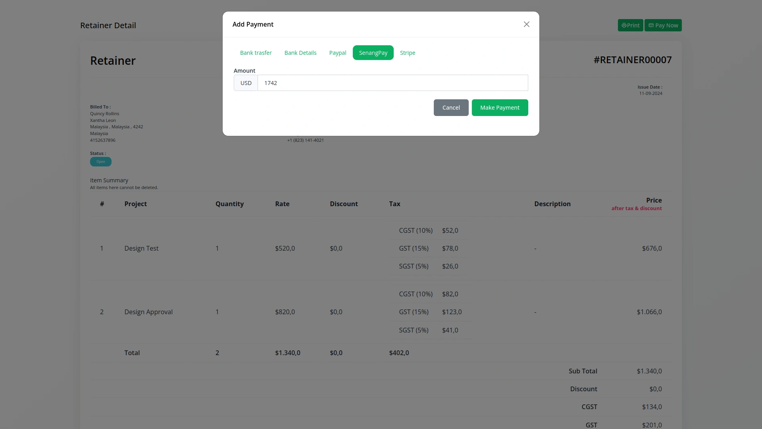The width and height of the screenshot is (762, 429).
Task: Click the Design Approval project row
Action: pos(148,312)
